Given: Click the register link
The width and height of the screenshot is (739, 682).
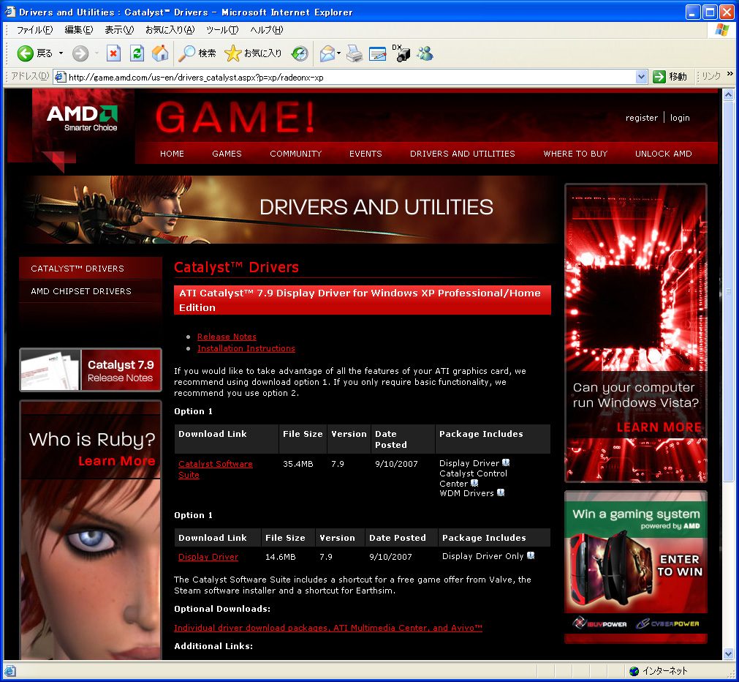Looking at the screenshot, I should pyautogui.click(x=642, y=118).
